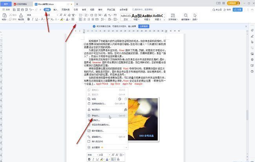Toggle justify alignment in ribbon
Image resolution: width=255 pixels, height=162 pixels.
click(x=93, y=19)
